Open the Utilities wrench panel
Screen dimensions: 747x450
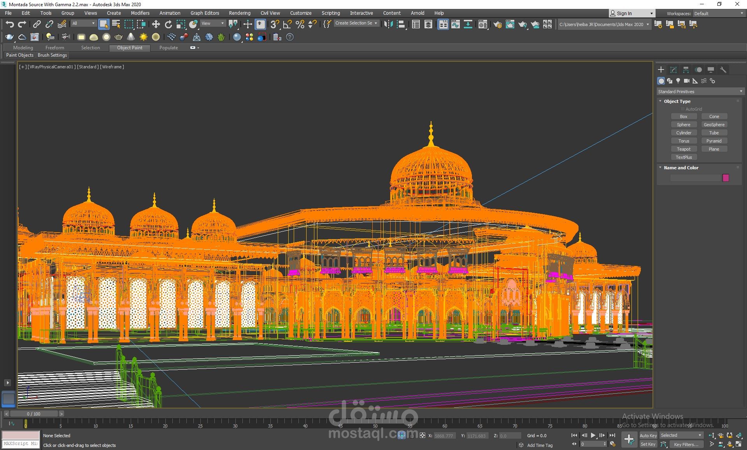pos(723,70)
